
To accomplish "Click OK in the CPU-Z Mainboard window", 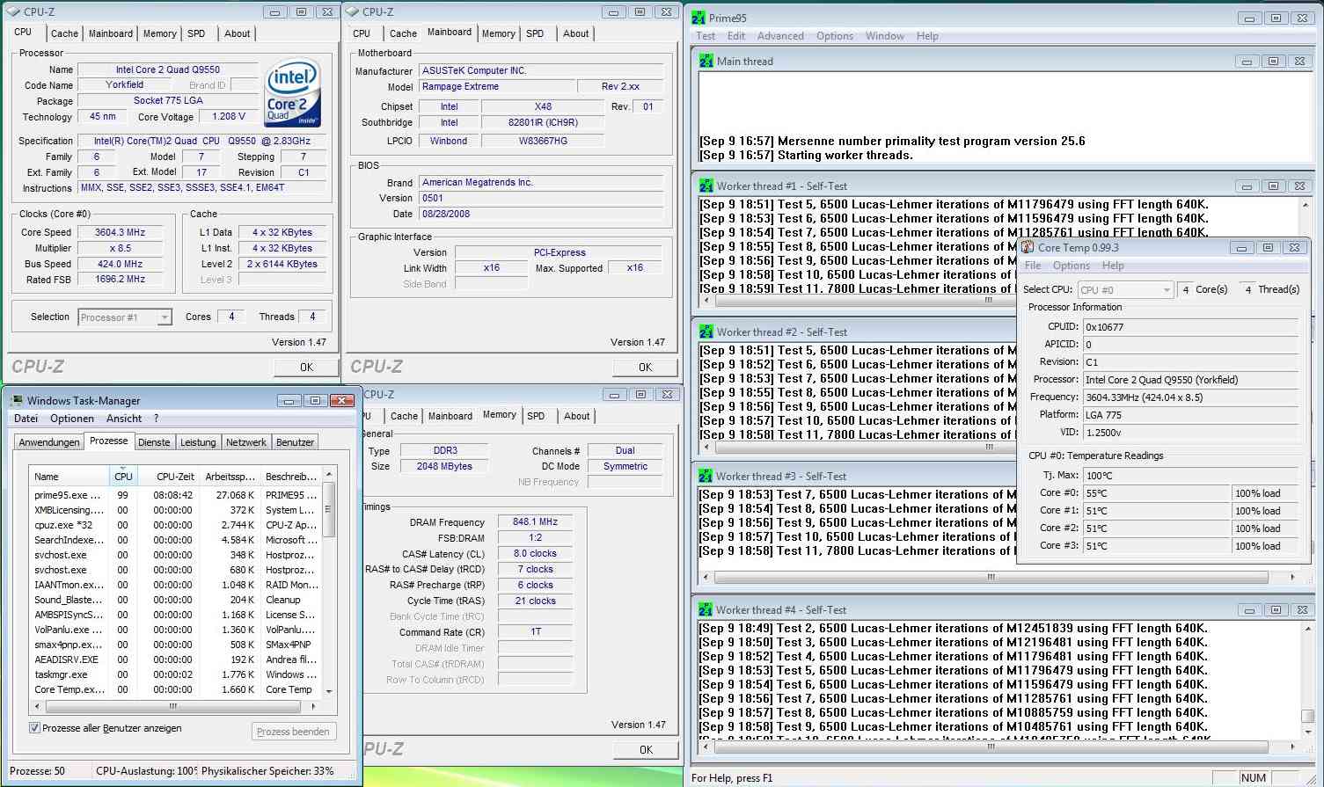I will pos(645,367).
